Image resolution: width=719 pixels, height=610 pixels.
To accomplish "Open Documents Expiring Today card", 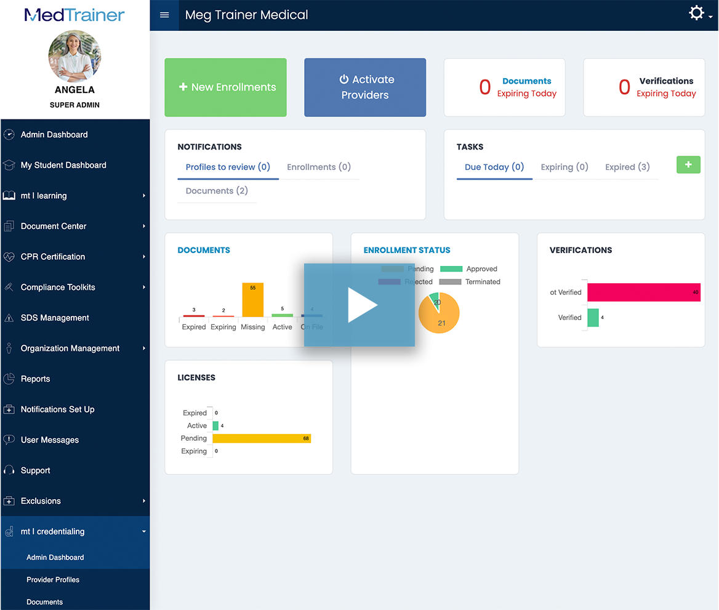I will (x=504, y=87).
